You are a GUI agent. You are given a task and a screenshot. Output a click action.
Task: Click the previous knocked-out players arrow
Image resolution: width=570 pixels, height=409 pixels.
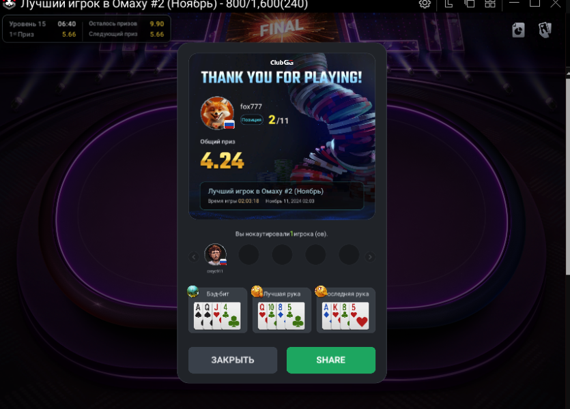(x=194, y=257)
